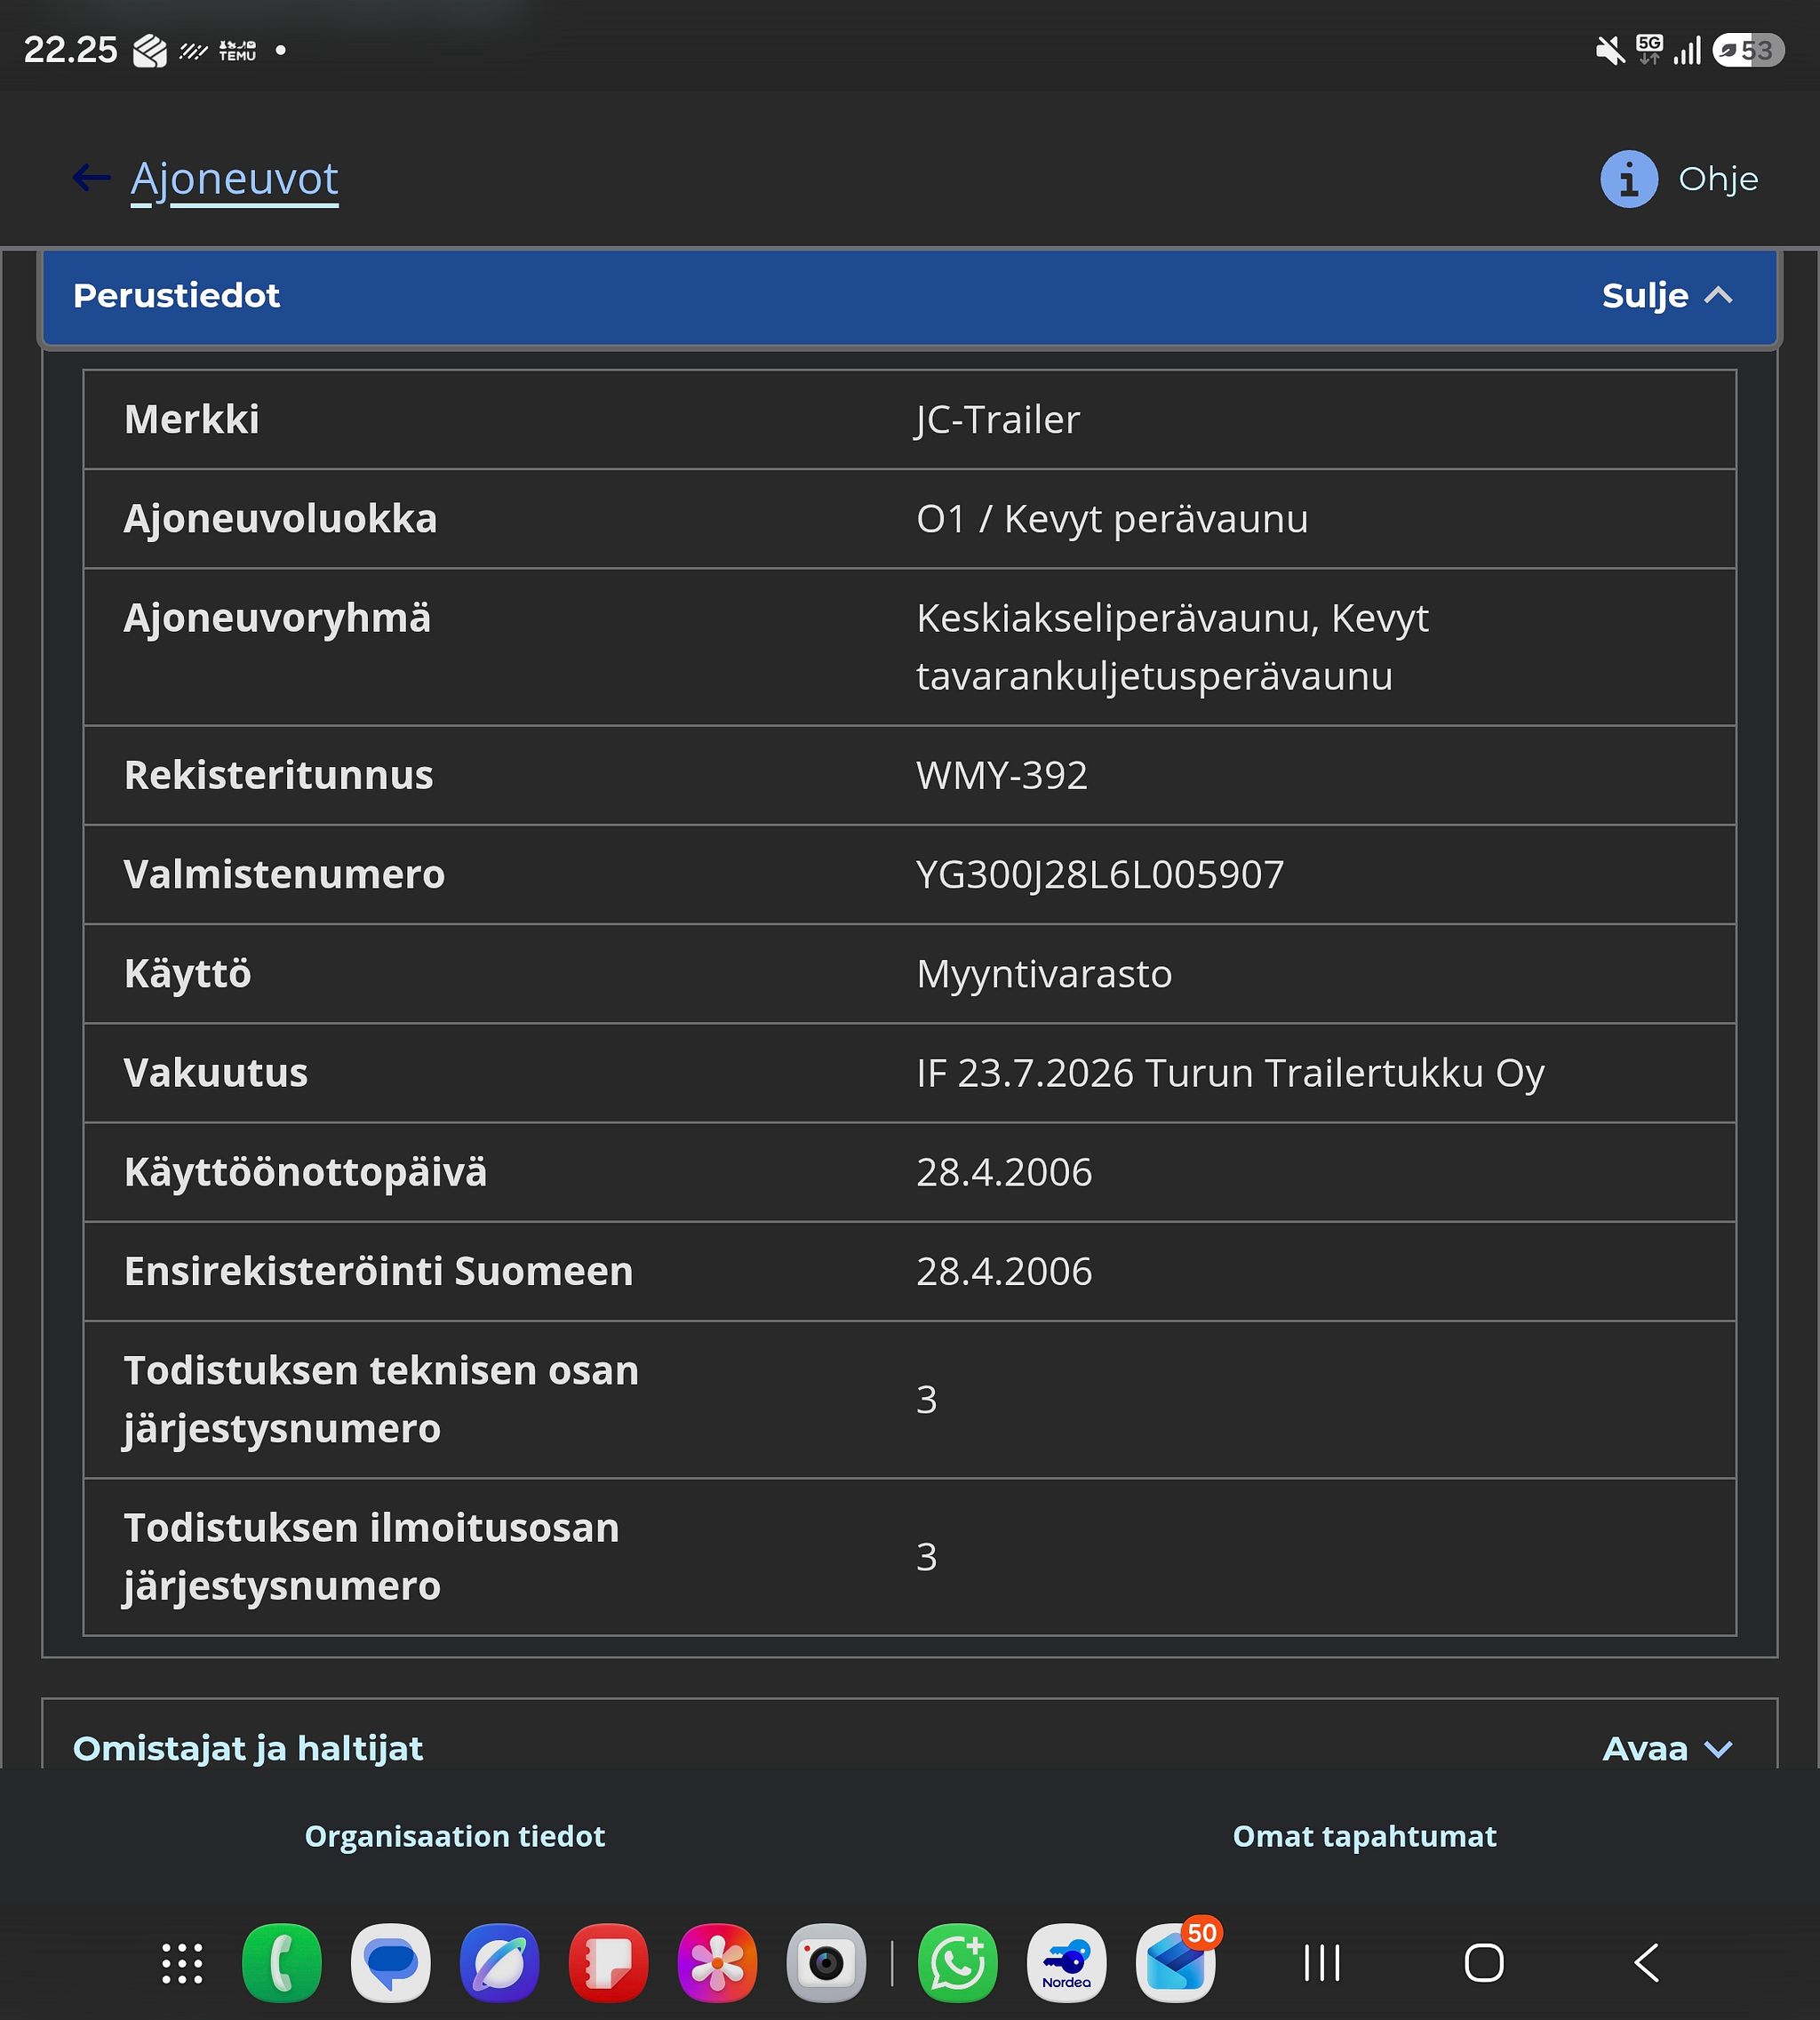Open Organisaation tiedot tab
Screen dimensions: 1820x2020
(455, 1836)
